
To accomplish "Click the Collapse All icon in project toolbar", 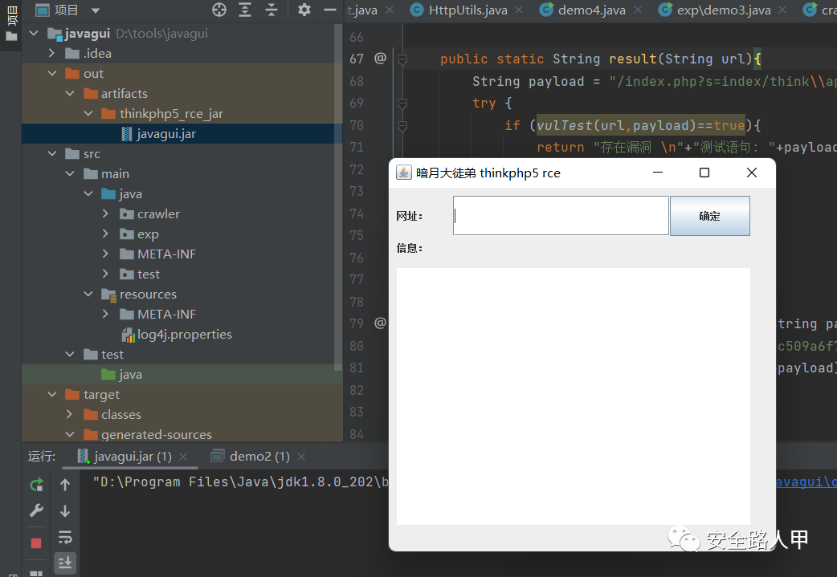I will [272, 10].
